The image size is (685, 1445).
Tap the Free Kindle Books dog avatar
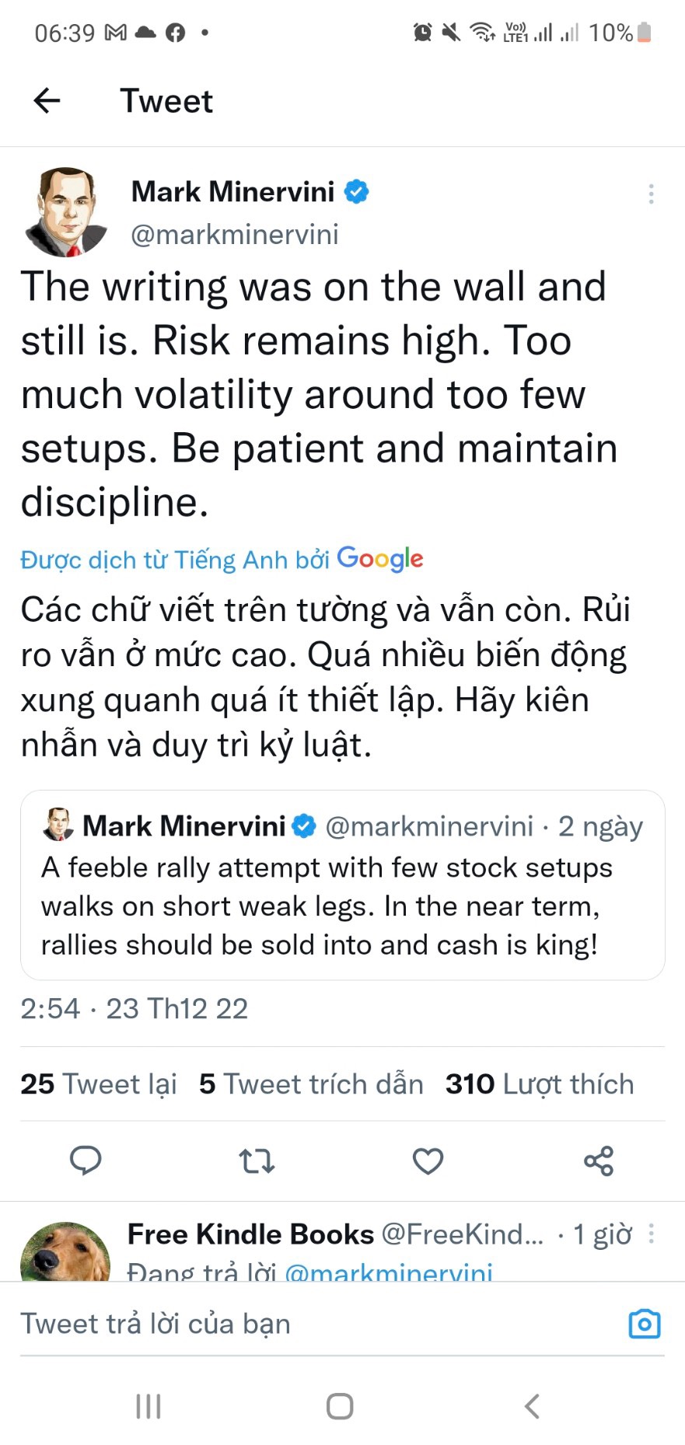coord(65,1252)
